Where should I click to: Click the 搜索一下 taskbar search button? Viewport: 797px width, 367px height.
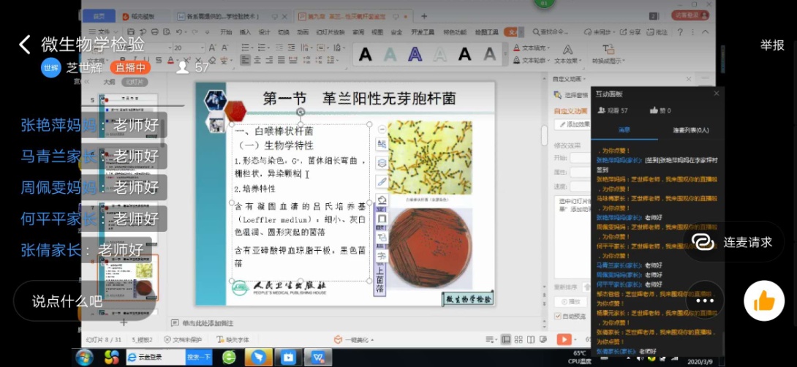(199, 357)
